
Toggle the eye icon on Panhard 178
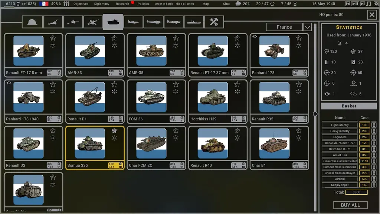pyautogui.click(x=255, y=37)
